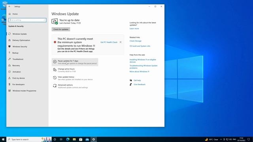Click the Find my device icon

9,78
